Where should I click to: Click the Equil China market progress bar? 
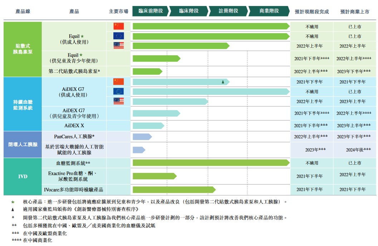211,26
